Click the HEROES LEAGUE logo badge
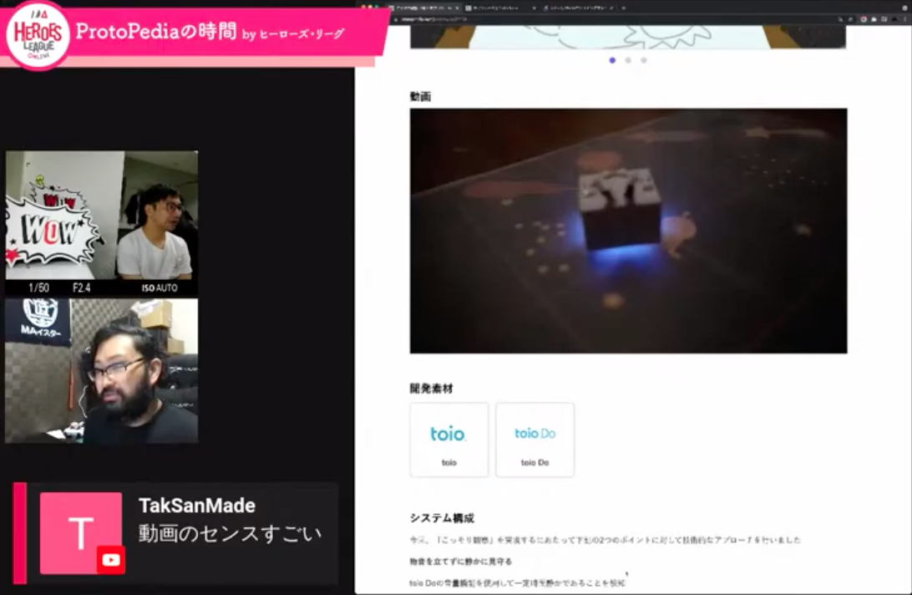 click(37, 33)
